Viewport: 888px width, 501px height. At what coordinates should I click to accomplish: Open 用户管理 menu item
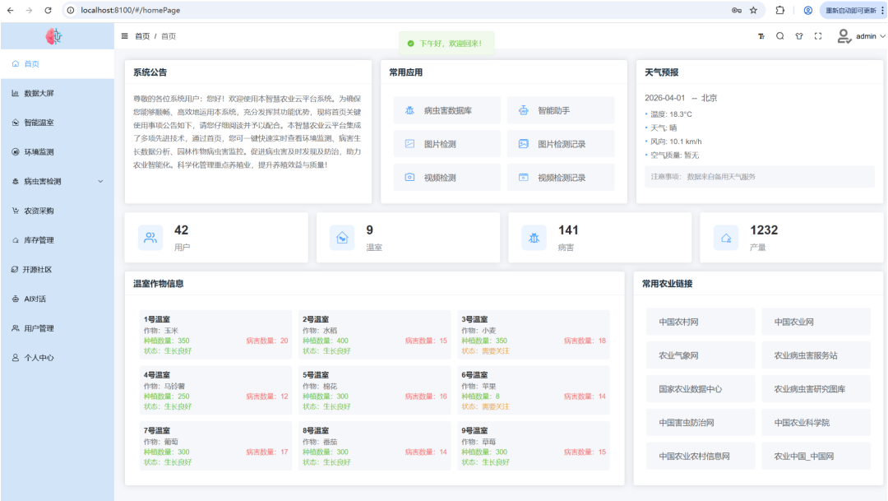58,329
